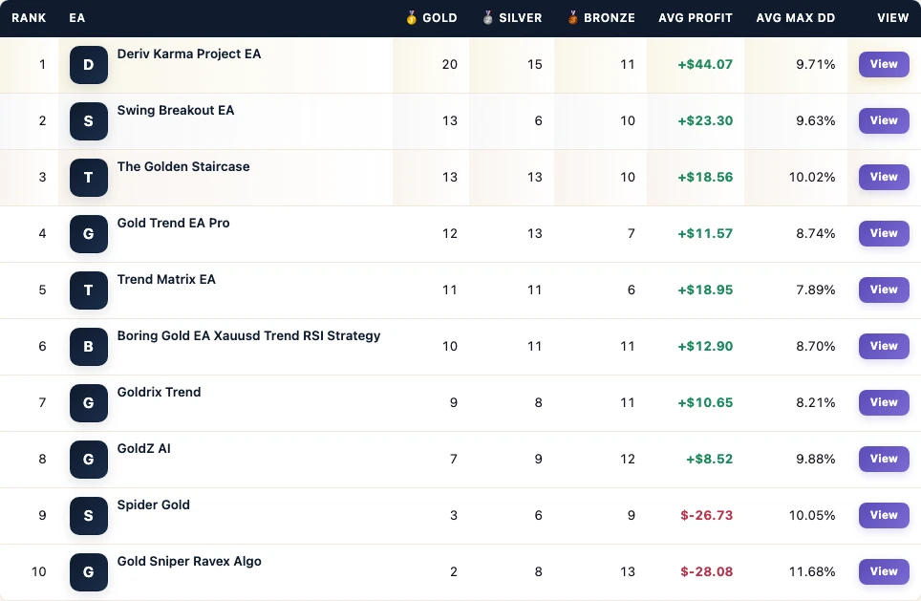Click the EA column header
Viewport: 921px width, 601px height.
[77, 18]
